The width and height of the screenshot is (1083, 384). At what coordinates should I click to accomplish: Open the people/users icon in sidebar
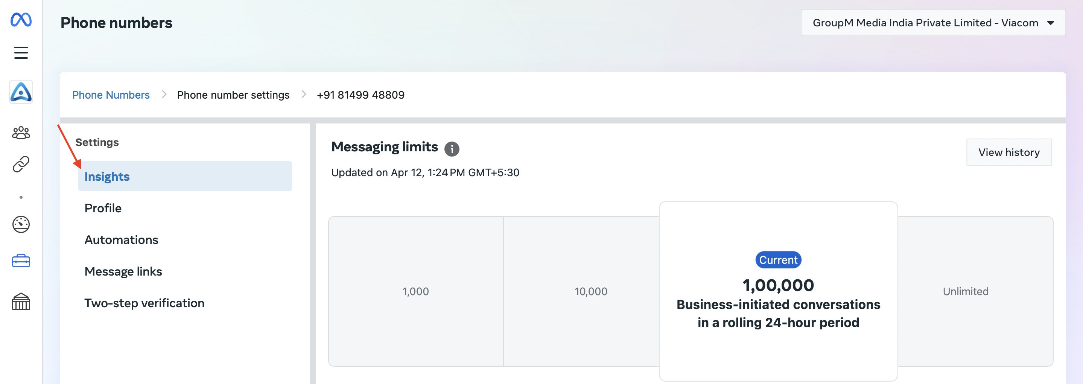pyautogui.click(x=21, y=133)
